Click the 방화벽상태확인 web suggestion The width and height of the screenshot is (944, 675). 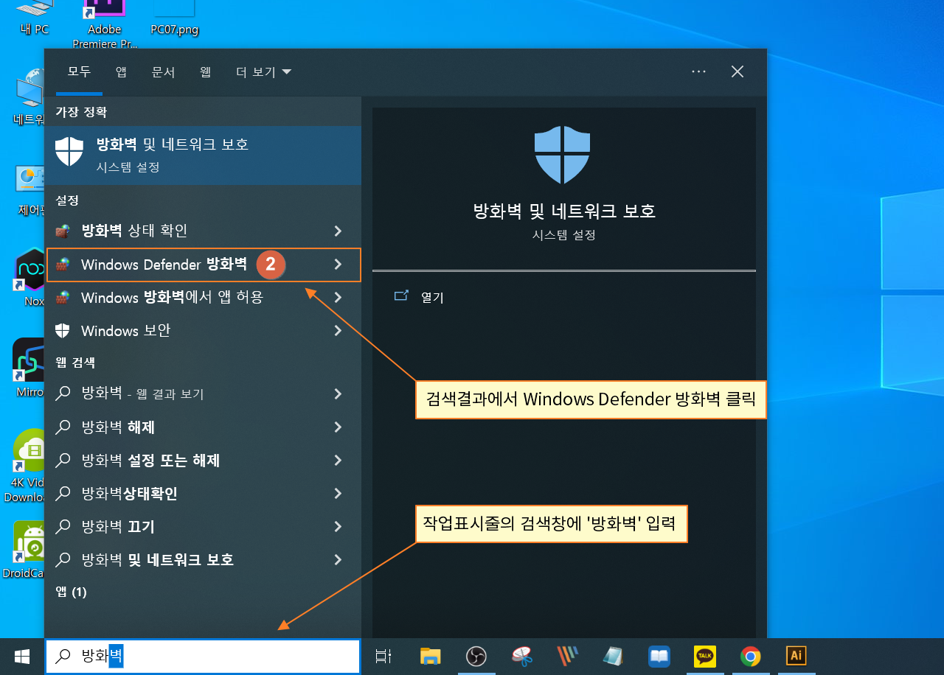click(203, 494)
